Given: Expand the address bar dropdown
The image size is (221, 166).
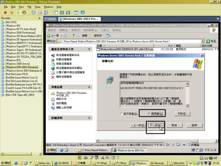Looking at the screenshot, I should pyautogui.click(x=202, y=41).
